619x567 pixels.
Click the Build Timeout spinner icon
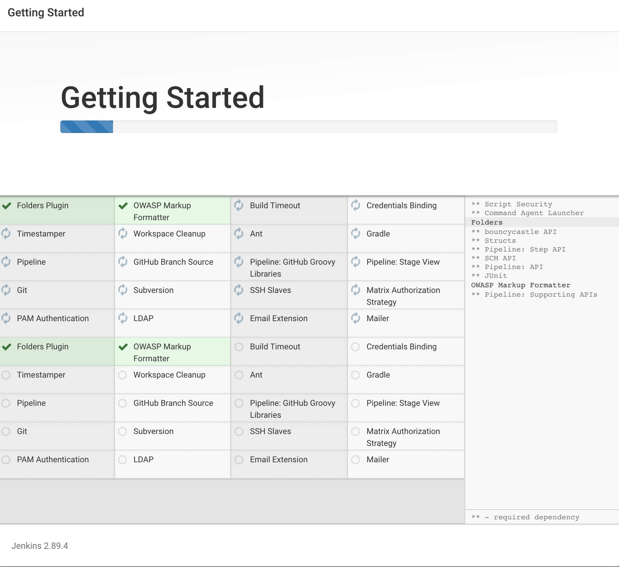pos(239,206)
